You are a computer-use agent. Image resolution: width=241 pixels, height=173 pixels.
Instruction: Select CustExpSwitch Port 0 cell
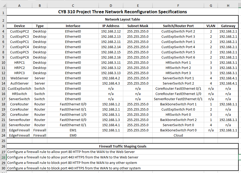[x=178, y=109]
